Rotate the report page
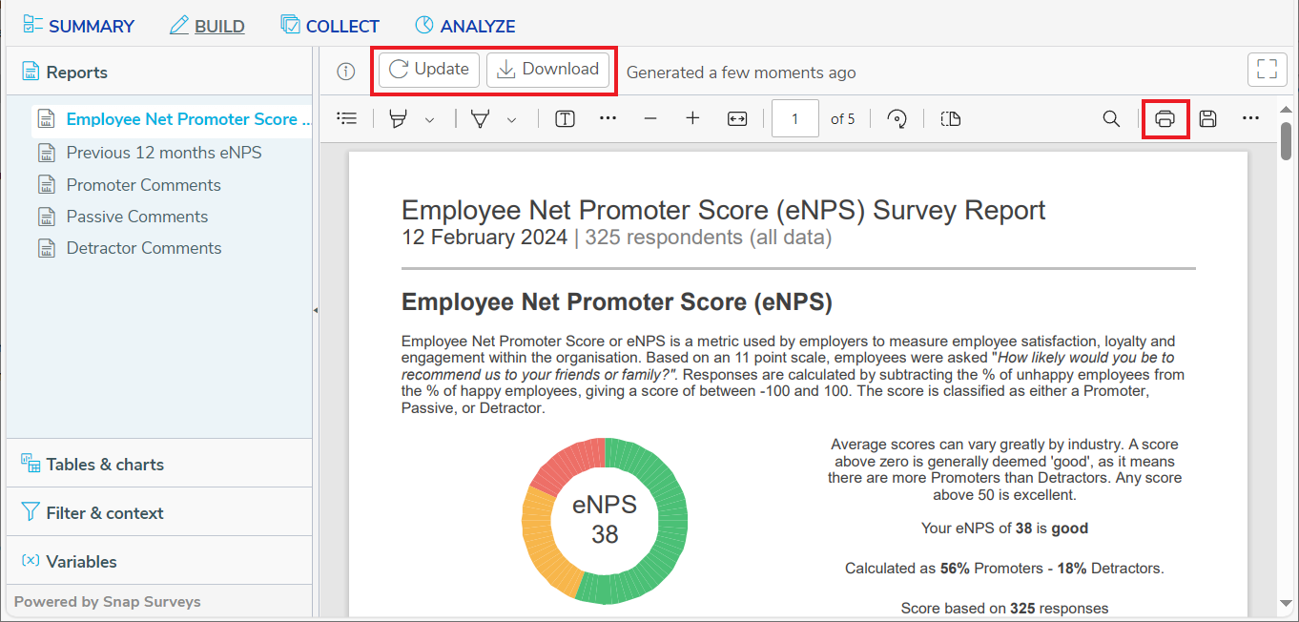1299x622 pixels. (x=896, y=118)
